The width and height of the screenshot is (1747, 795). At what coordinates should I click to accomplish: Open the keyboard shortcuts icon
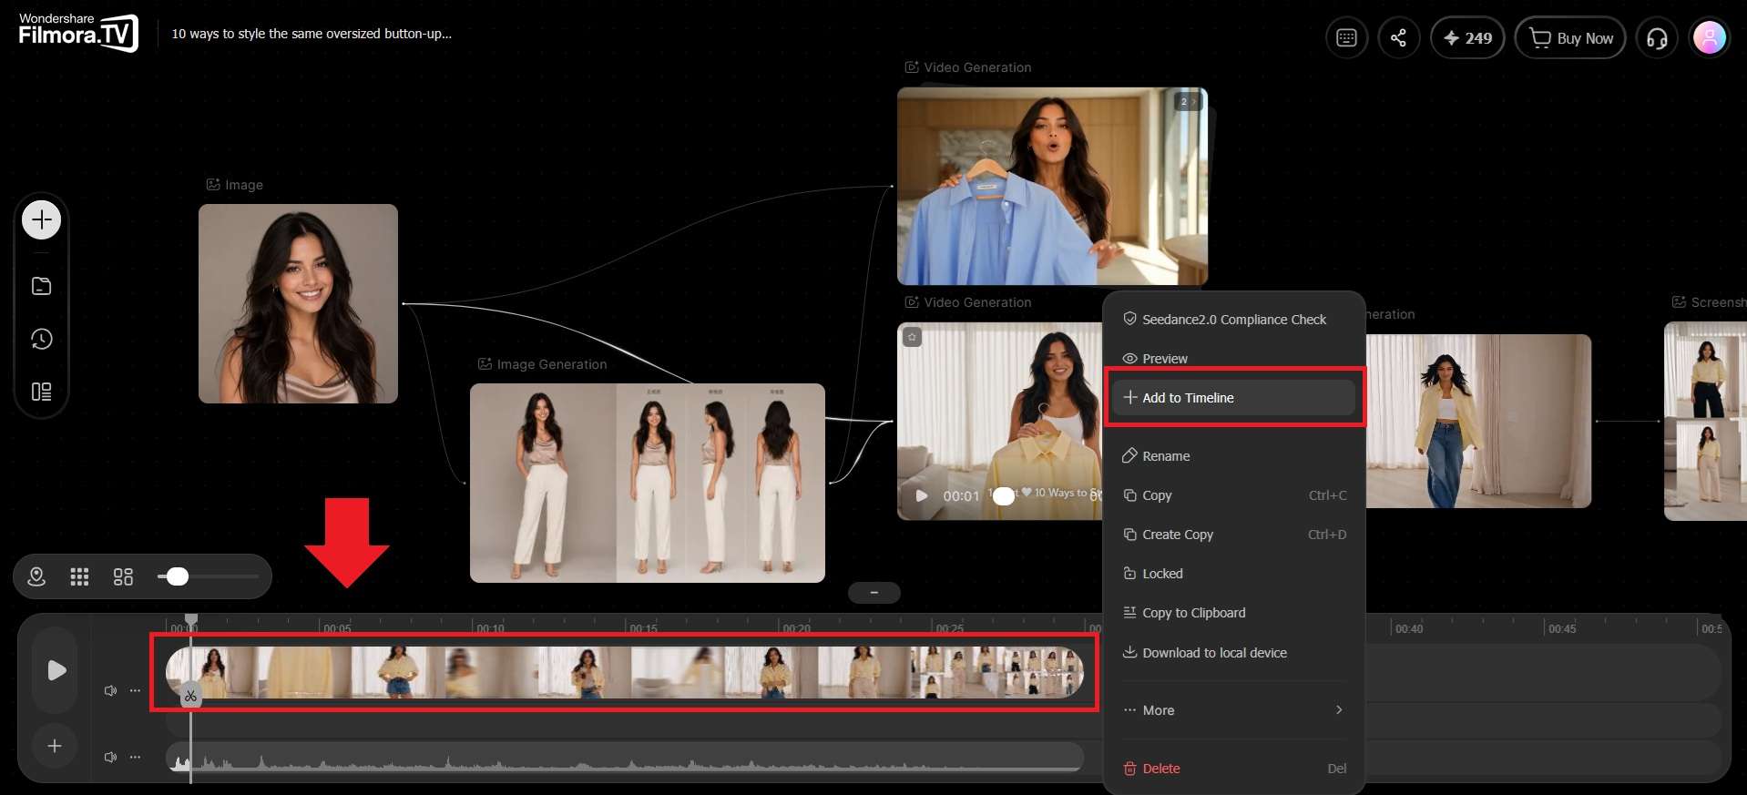1346,37
